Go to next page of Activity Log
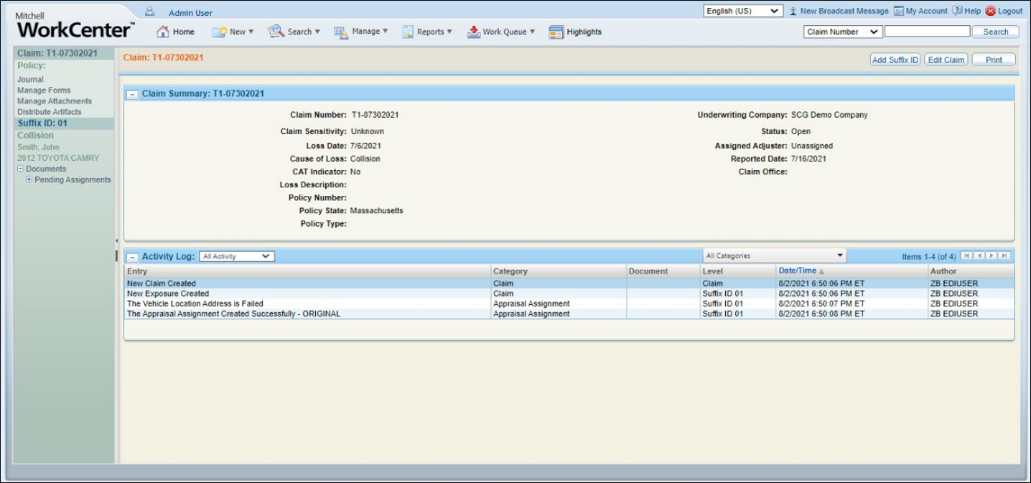 coord(992,255)
